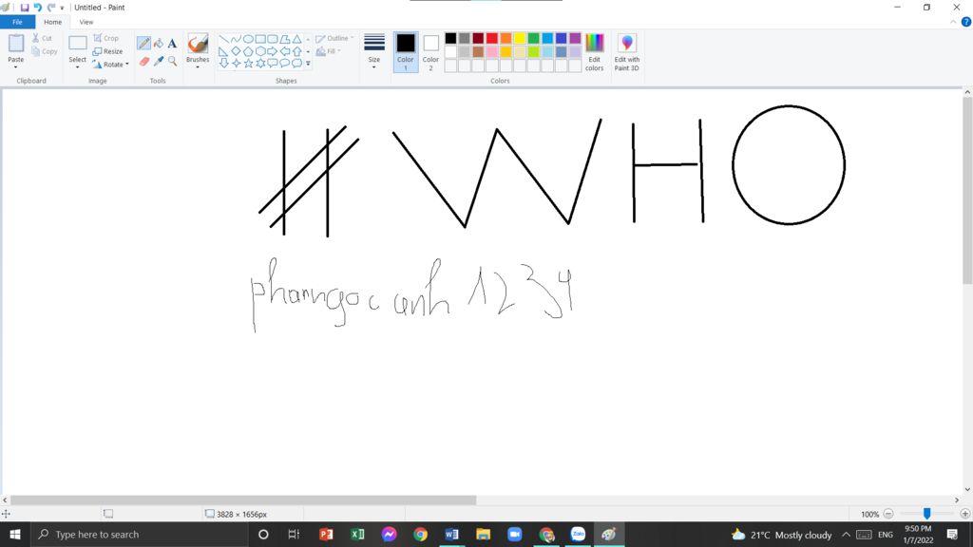Open the shape Fill dropdown
This screenshot has width=973, height=547.
tap(328, 51)
